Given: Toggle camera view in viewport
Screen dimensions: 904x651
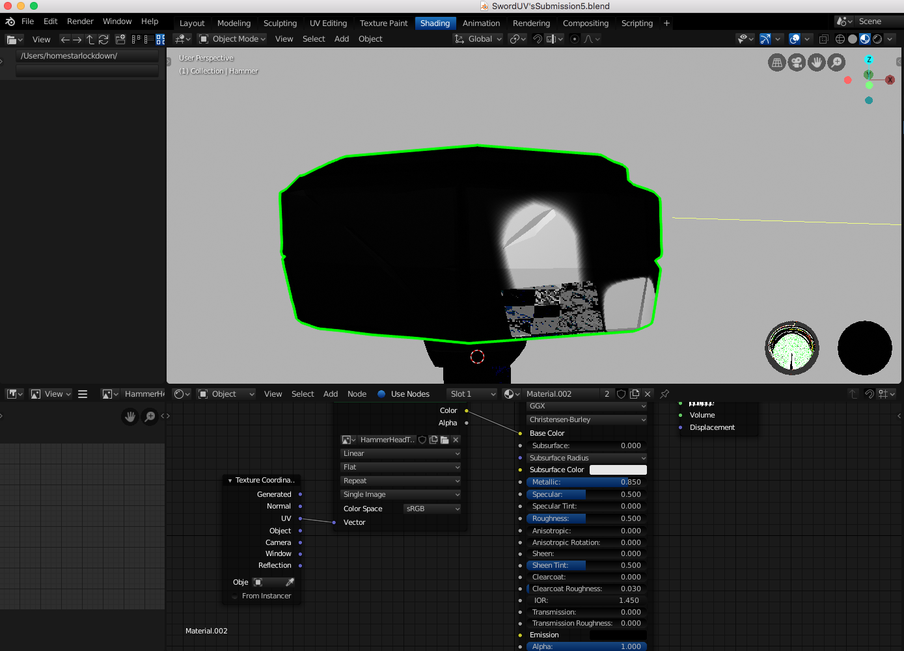Looking at the screenshot, I should pos(797,62).
